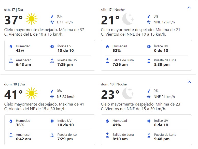Click the 37° temperature reading
The height and width of the screenshot is (149, 198).
pyautogui.click(x=13, y=20)
